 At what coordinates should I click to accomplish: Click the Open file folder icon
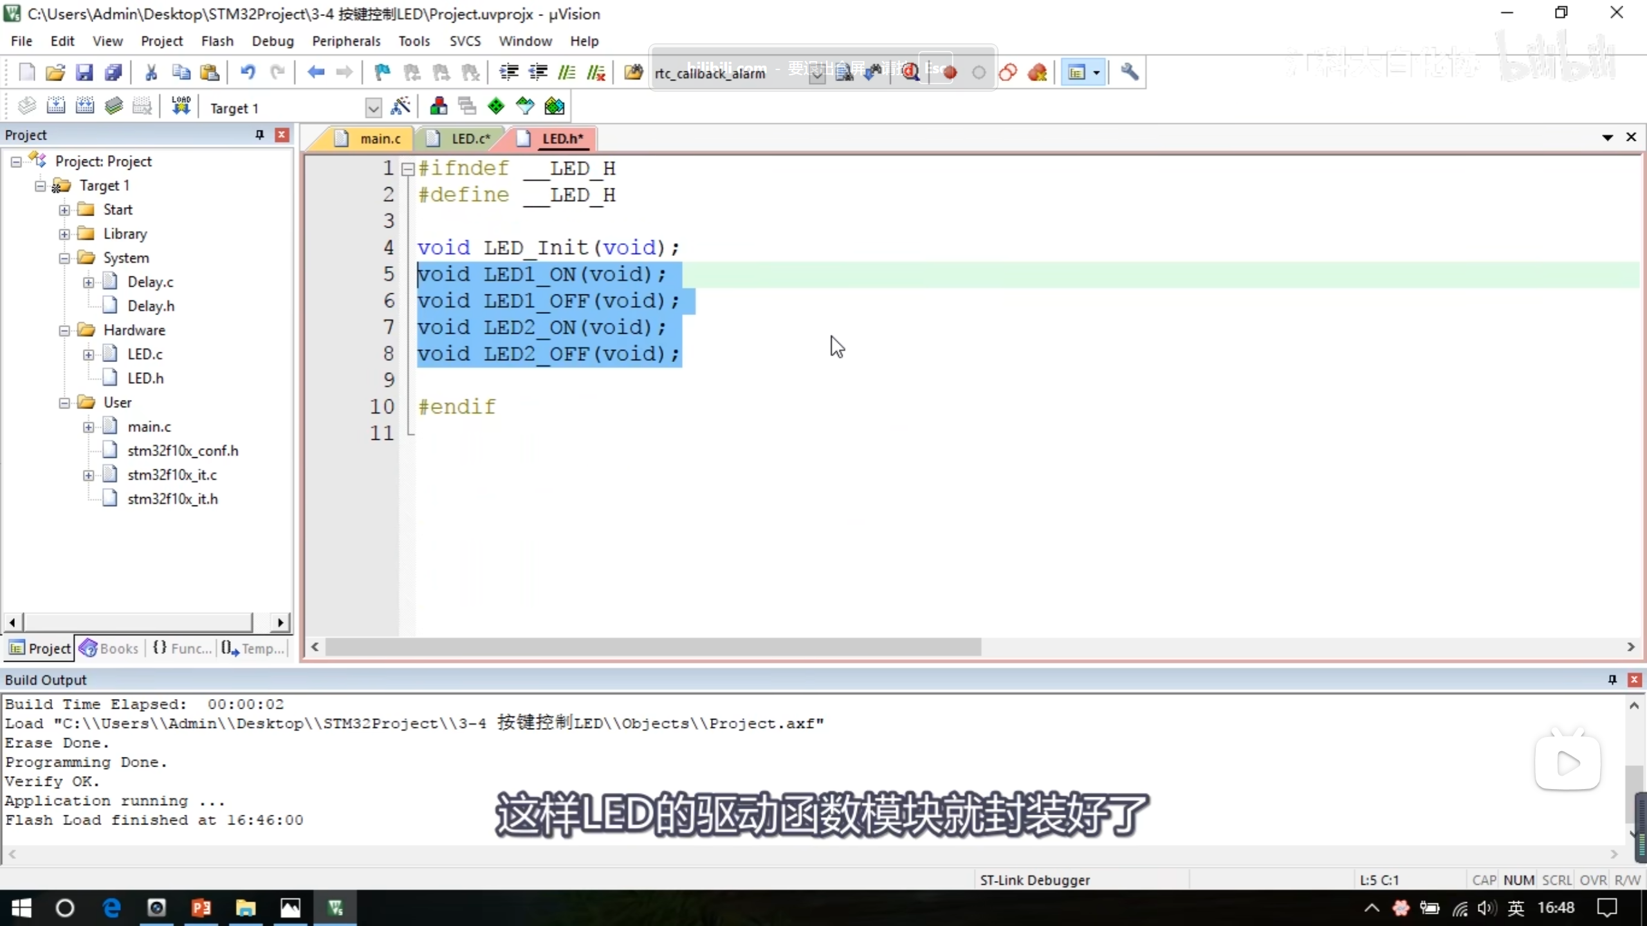pyautogui.click(x=55, y=72)
